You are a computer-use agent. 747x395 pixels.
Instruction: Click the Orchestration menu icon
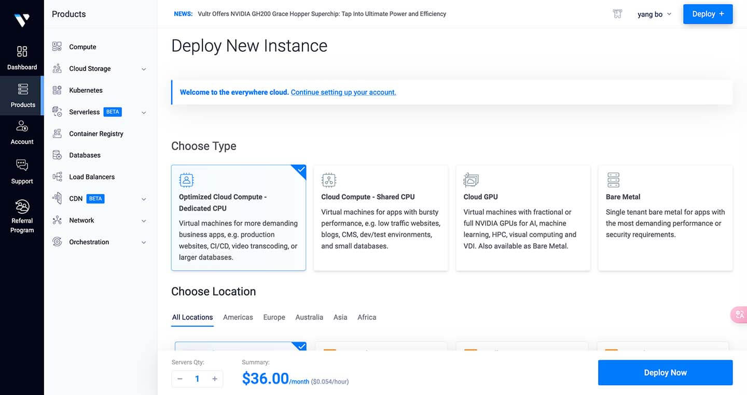[57, 242]
